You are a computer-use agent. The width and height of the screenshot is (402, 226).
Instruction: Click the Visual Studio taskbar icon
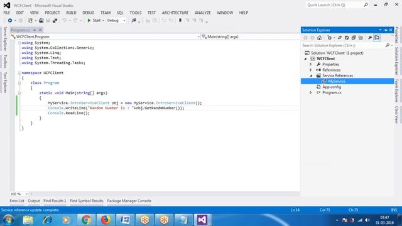click(202, 220)
